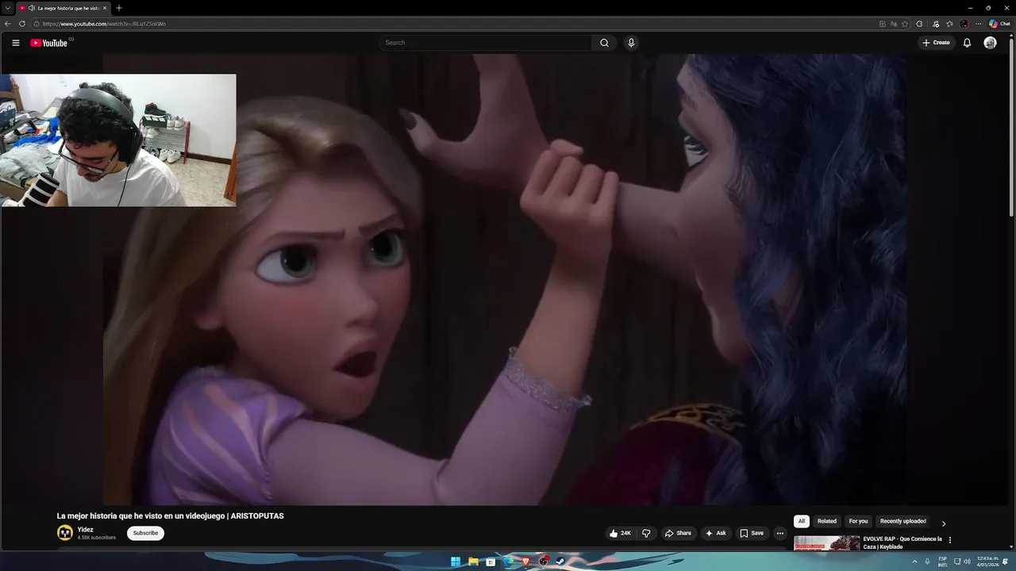
Task: Open the video's more actions menu
Action: point(780,533)
